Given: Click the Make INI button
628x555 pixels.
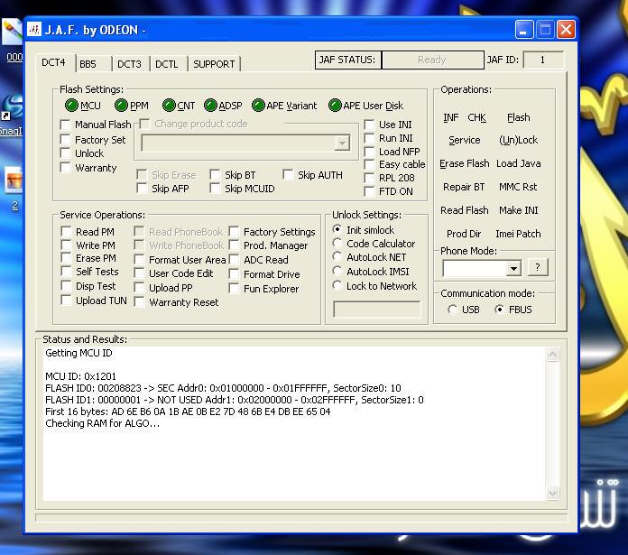Looking at the screenshot, I should click(518, 210).
